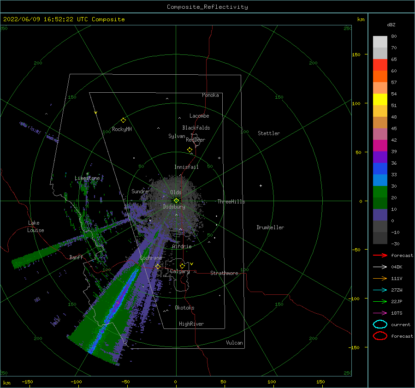
Task: Click the Strathmore city label
Action: click(224, 273)
